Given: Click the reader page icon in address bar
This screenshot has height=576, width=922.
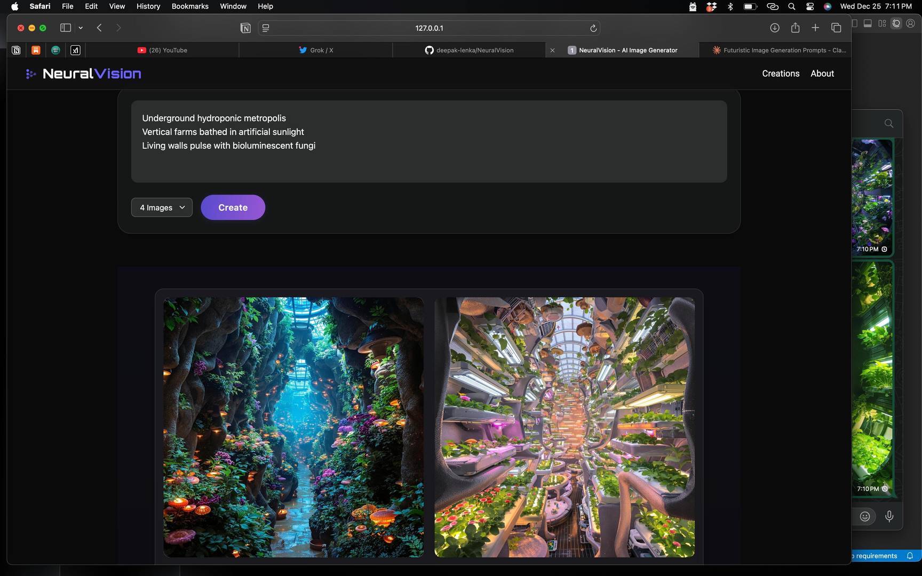Looking at the screenshot, I should [x=266, y=28].
